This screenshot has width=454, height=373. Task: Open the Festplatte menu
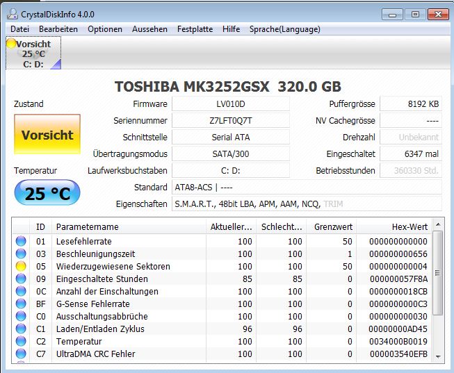[x=195, y=29]
